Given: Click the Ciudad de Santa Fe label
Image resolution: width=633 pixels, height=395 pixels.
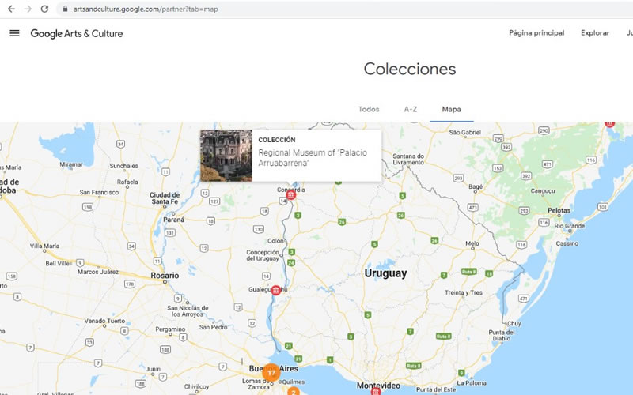Looking at the screenshot, I should click(165, 198).
